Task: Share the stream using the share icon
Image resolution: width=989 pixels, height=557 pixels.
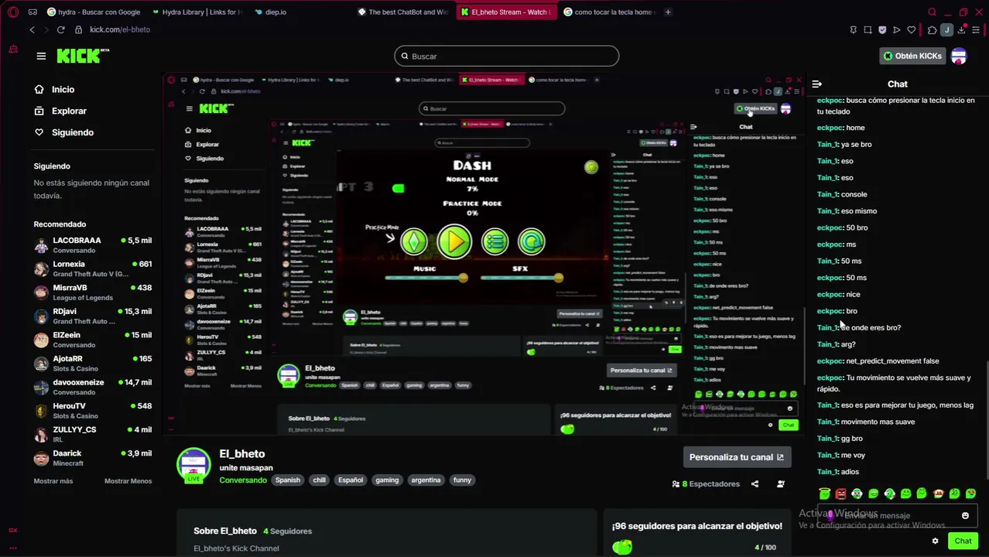Action: tap(755, 484)
